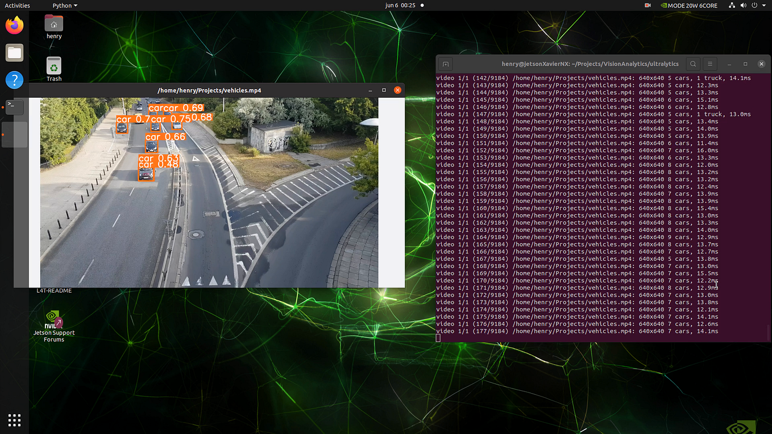Image resolution: width=772 pixels, height=434 pixels.
Task: Click terminal line for frame (177/9184)
Action: 578,331
